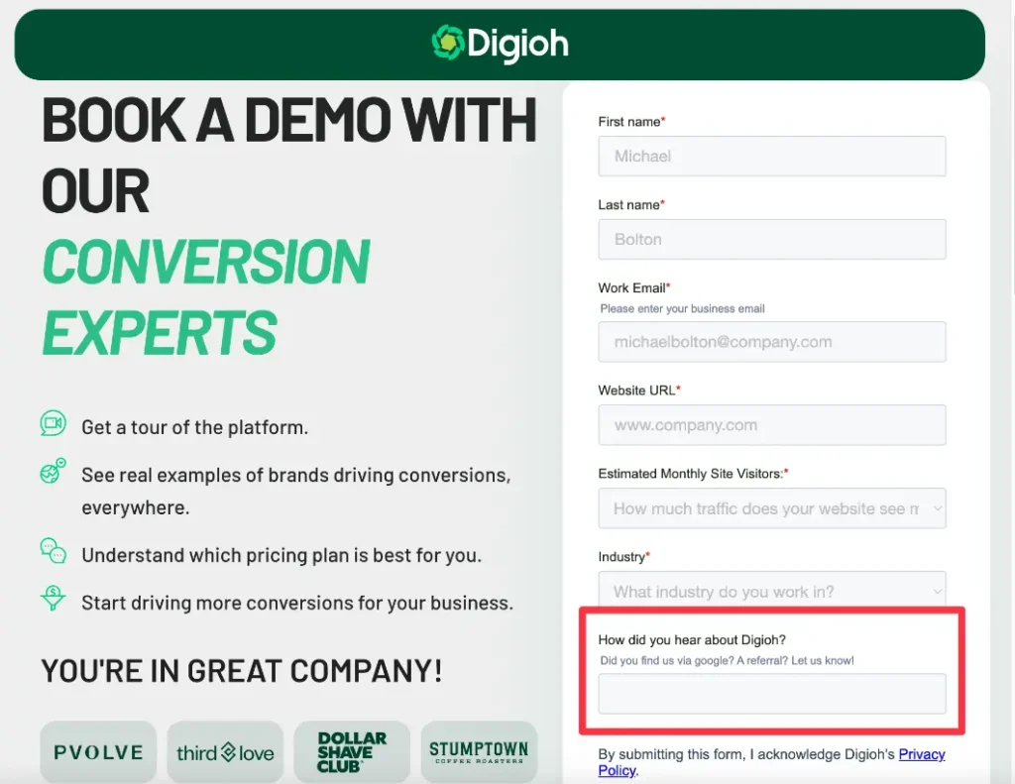
Task: Select the Last name text box
Action: pyautogui.click(x=772, y=239)
